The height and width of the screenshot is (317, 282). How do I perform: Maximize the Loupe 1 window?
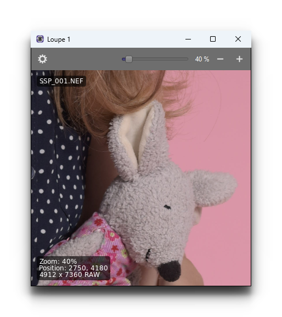213,39
